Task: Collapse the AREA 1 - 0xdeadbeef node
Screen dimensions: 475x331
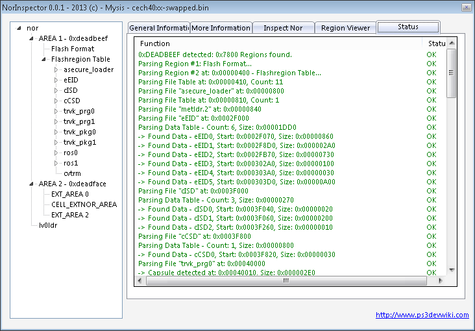Action: pyautogui.click(x=32, y=38)
